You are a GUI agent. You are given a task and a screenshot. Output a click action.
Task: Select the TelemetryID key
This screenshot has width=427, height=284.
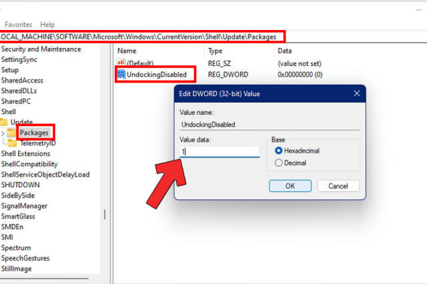pos(38,143)
